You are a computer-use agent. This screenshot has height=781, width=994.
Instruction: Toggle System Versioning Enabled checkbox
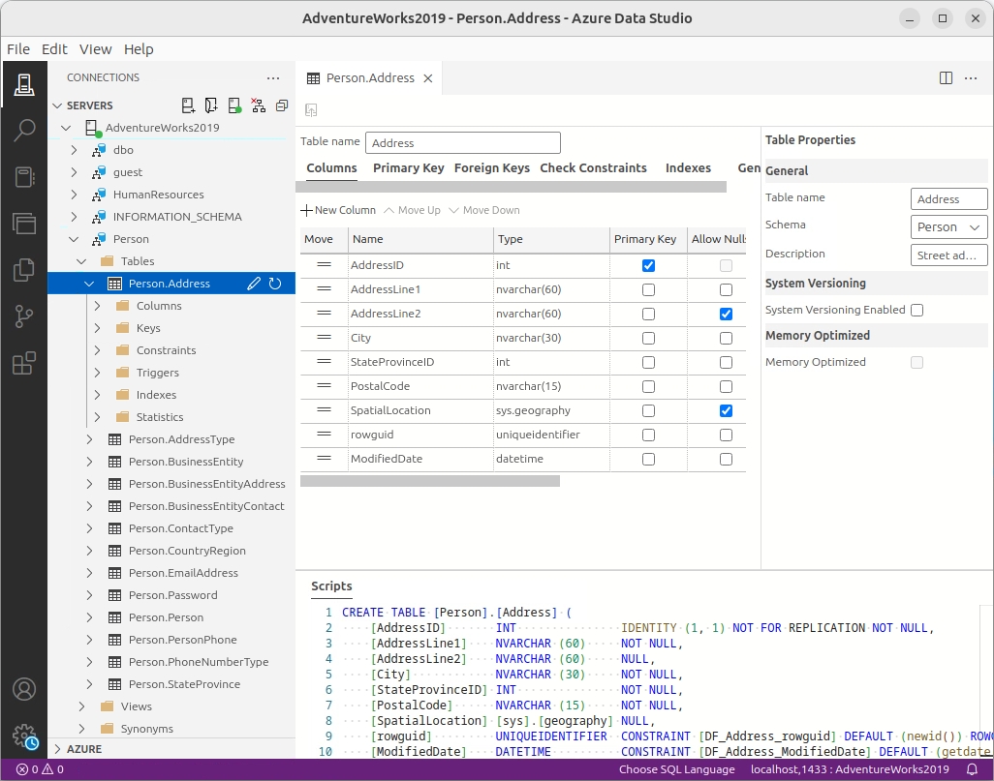(916, 310)
